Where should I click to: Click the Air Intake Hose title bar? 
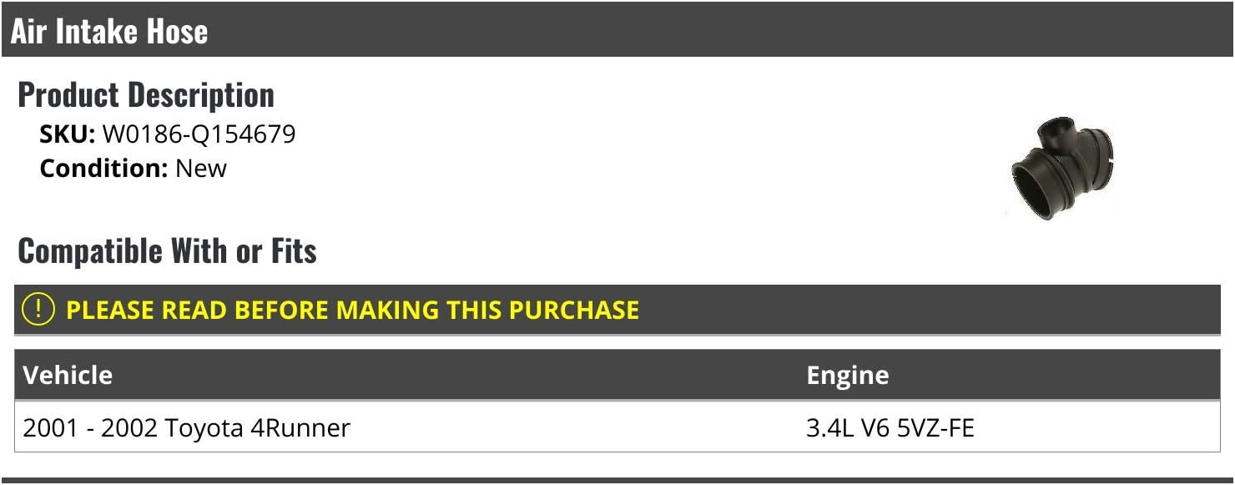617,30
